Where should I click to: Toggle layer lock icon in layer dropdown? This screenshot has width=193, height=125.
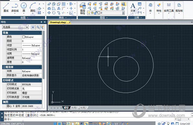pos(96,13)
